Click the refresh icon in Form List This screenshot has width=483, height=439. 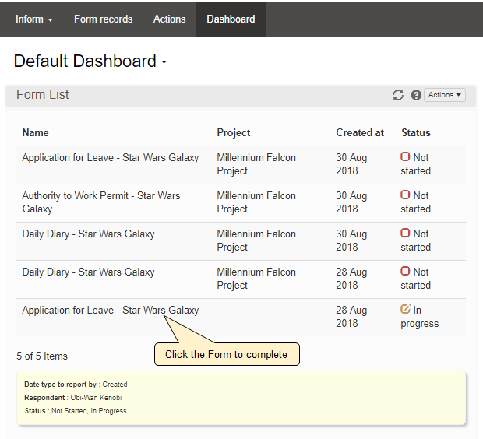(398, 95)
